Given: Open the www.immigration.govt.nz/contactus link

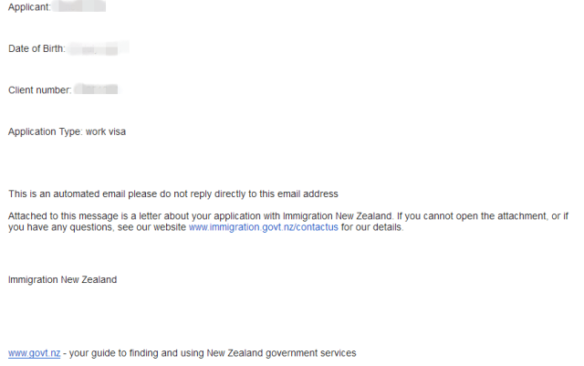Looking at the screenshot, I should pyautogui.click(x=264, y=227).
